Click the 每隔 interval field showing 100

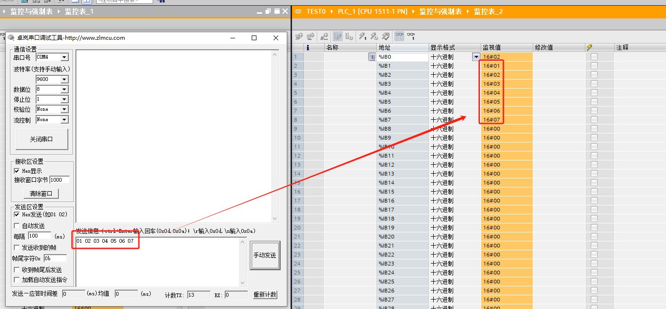[39, 236]
